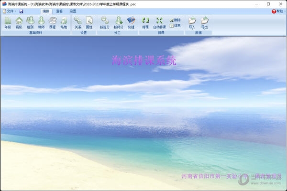Click the 排课 scheduling icon
Screen dimensions: 287x191
[145, 22]
